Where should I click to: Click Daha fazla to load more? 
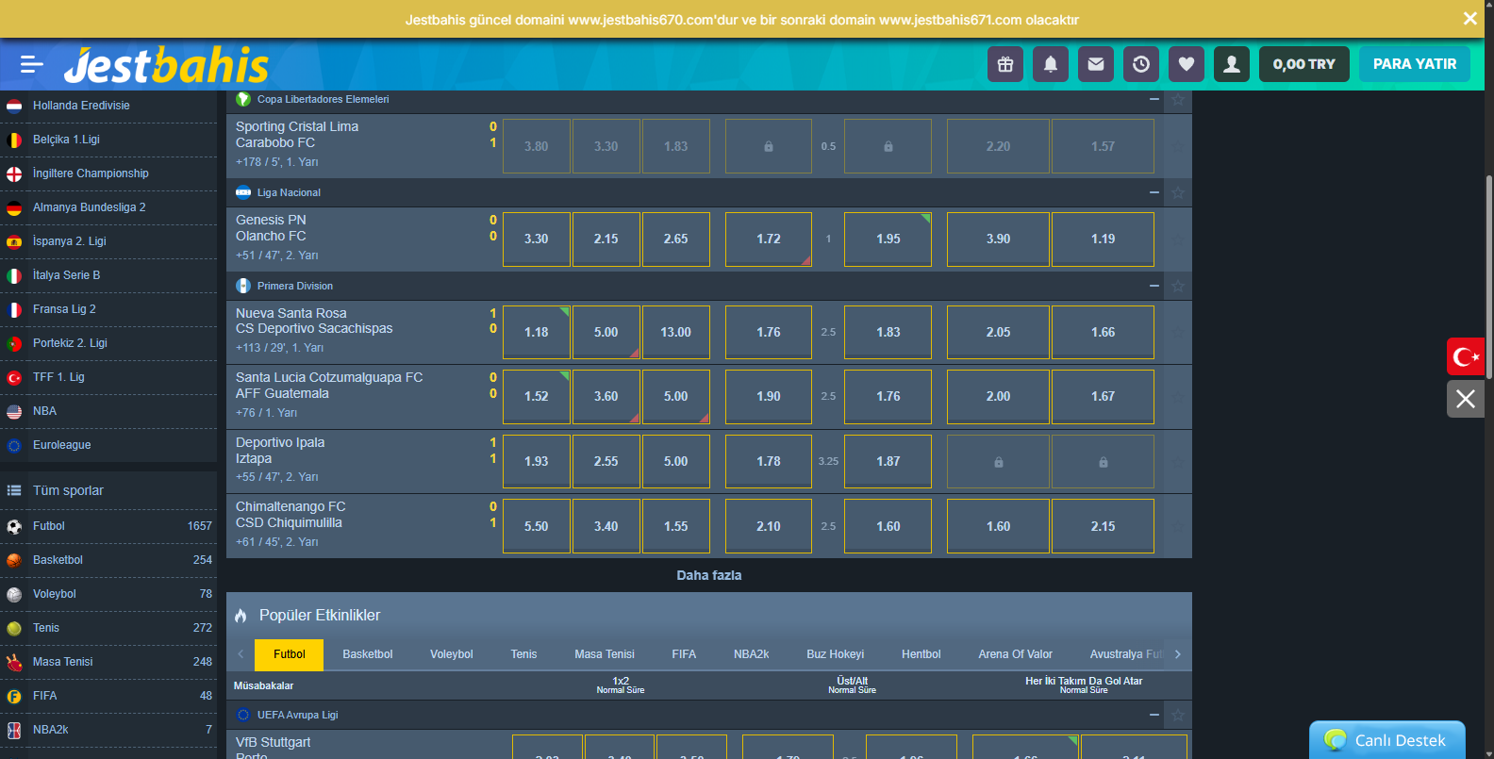(x=708, y=575)
